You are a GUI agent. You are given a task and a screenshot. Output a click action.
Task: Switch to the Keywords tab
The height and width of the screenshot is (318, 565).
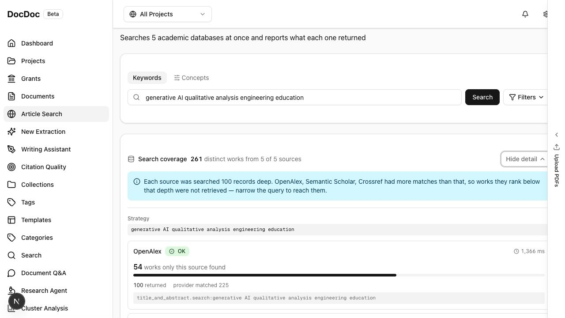(x=147, y=78)
